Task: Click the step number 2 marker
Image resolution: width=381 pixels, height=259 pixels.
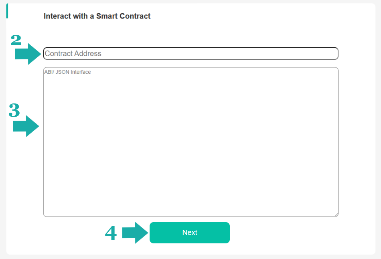Action: pos(16,40)
